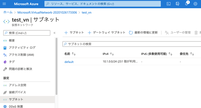This screenshot has height=108, width=201.
Task: Open Microsoft.VirtualNetwork-20201026173306 breadcrumb
Action: [47, 13]
